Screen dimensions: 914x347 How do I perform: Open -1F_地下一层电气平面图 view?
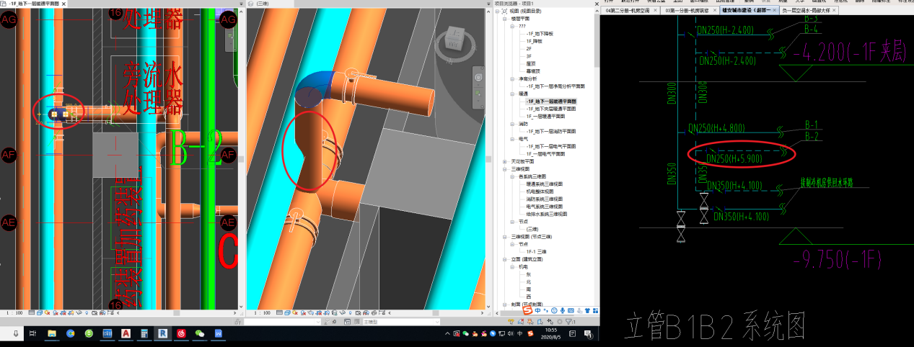pos(551,146)
